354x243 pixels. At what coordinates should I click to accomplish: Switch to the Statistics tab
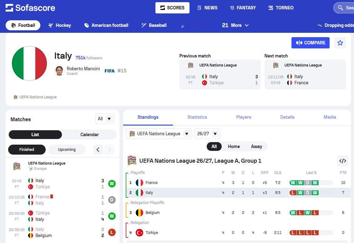point(197,117)
